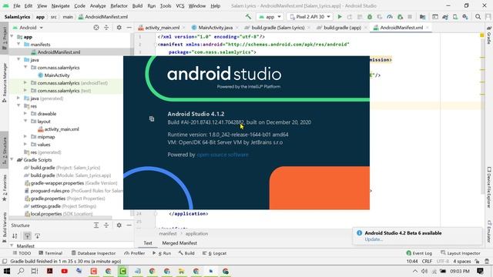Copy the About dialog build info with the copy icon

[152, 118]
